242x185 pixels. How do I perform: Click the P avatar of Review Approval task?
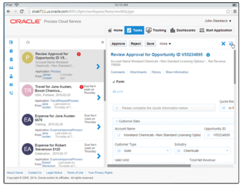[x=27, y=58]
